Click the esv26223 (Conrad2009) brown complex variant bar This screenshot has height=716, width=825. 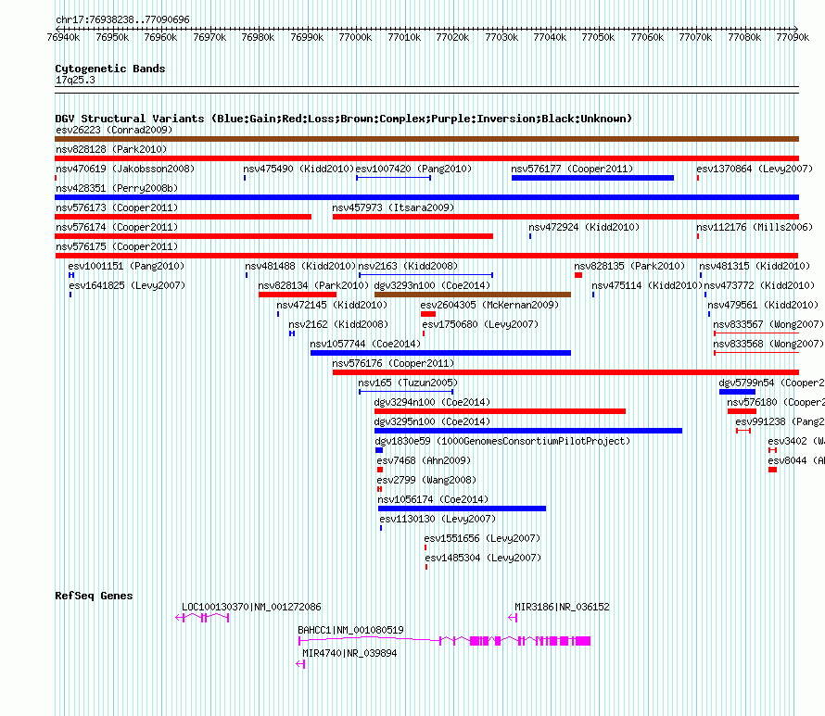click(426, 139)
